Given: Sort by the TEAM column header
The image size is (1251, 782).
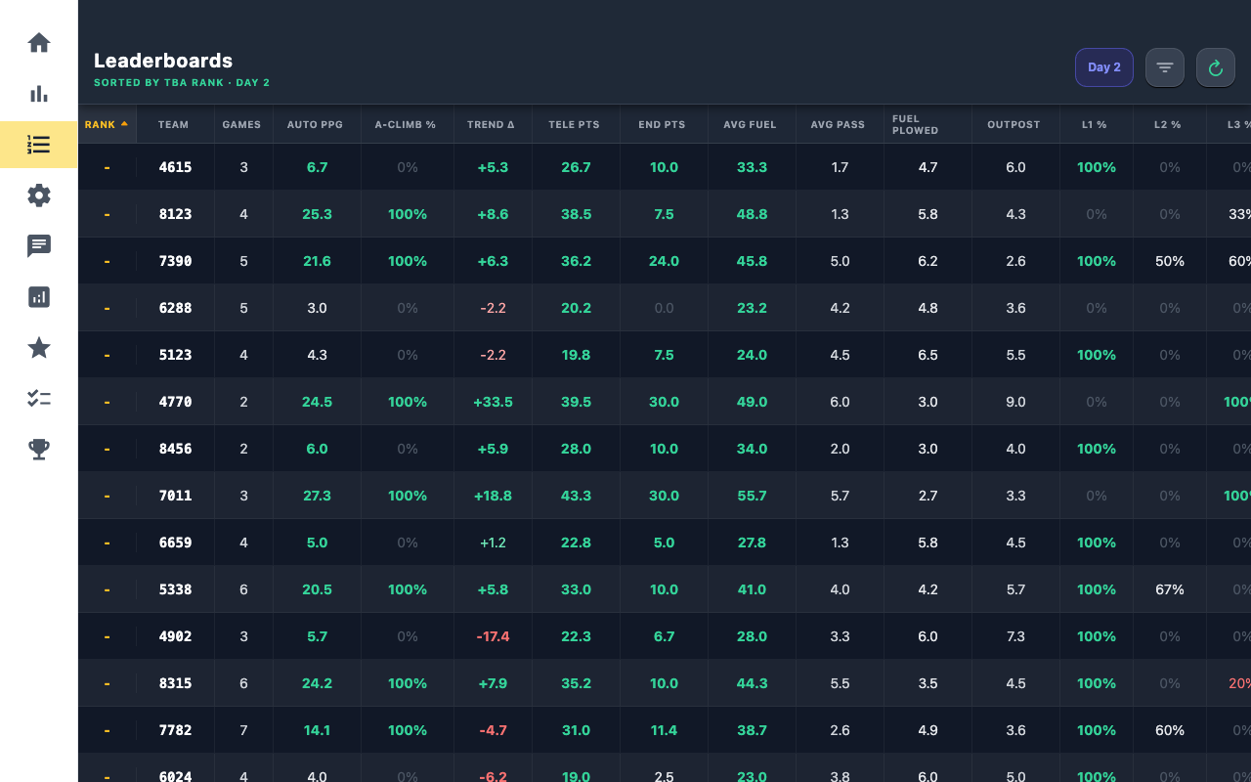Looking at the screenshot, I should 174,124.
